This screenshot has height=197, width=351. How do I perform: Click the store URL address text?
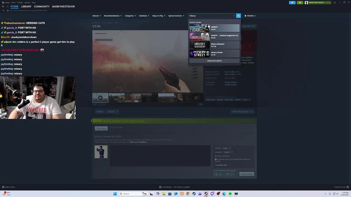(28, 10)
